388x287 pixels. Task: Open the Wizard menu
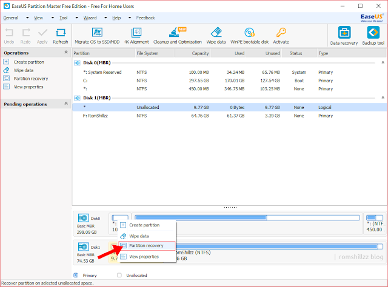(x=90, y=18)
